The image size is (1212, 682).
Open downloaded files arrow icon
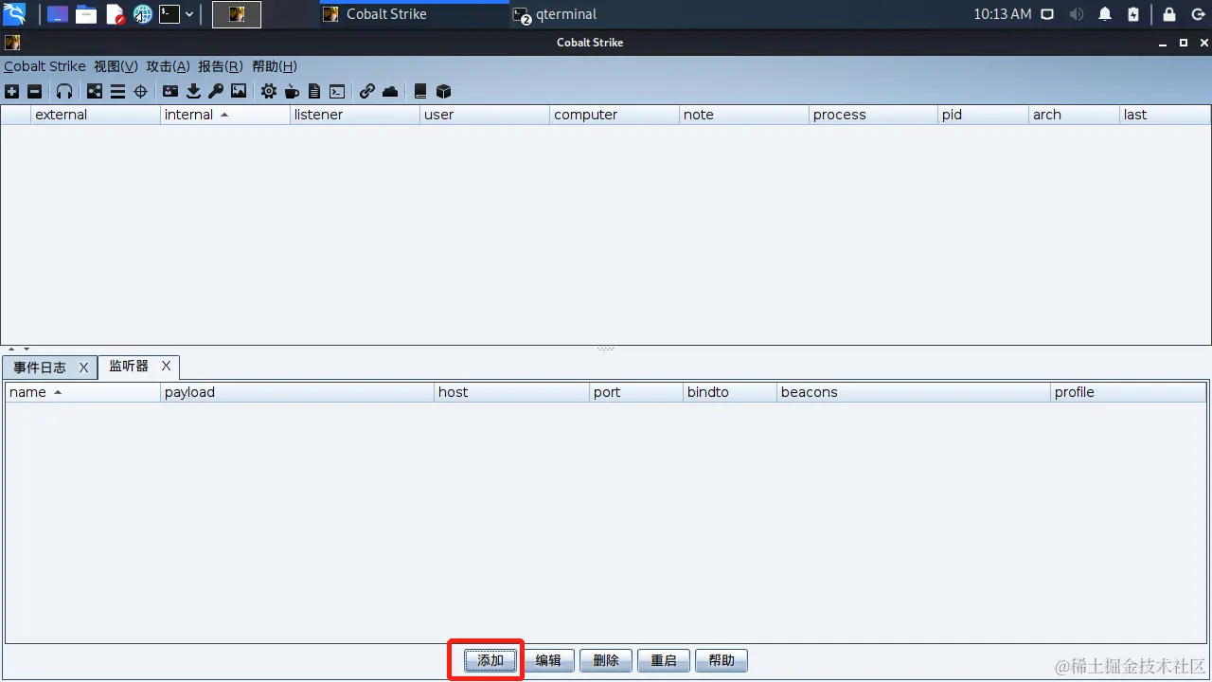click(x=193, y=92)
